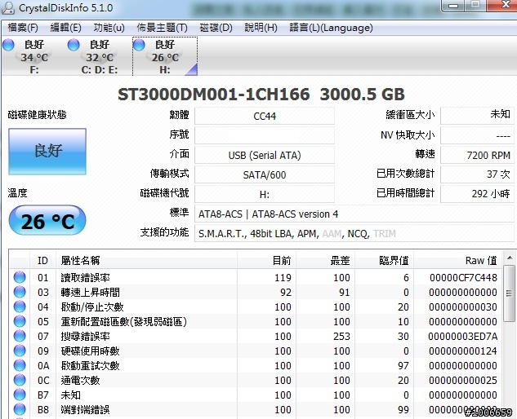Select the row named 搜尋錯誤率
Screen dimensions: 517x419
pos(256,336)
